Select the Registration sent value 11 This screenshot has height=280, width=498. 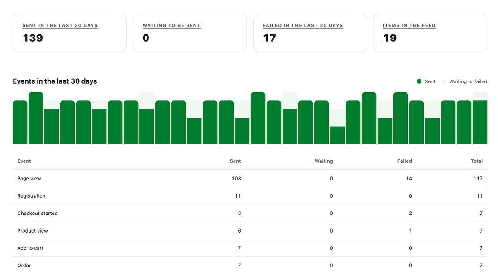(x=238, y=196)
